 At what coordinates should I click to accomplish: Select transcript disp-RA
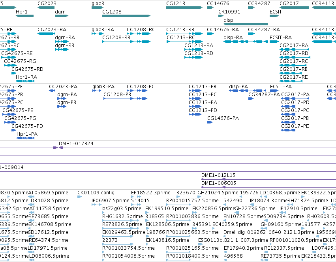pos(233,38)
